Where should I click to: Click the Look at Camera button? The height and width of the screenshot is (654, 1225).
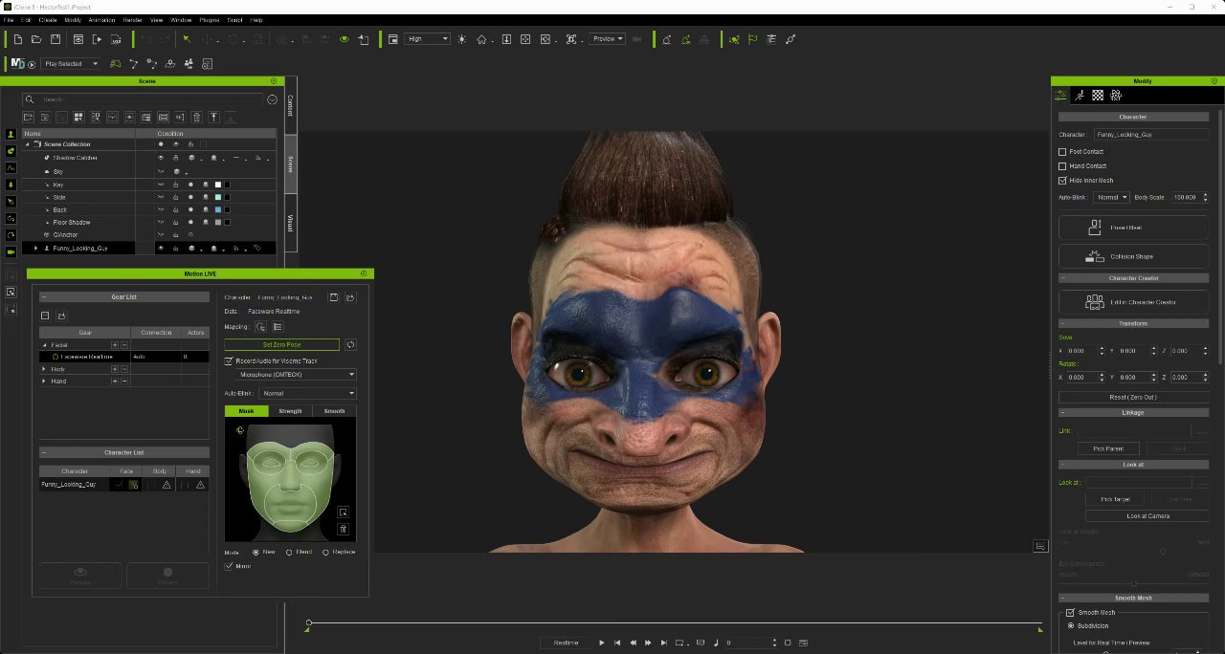pyautogui.click(x=1147, y=516)
